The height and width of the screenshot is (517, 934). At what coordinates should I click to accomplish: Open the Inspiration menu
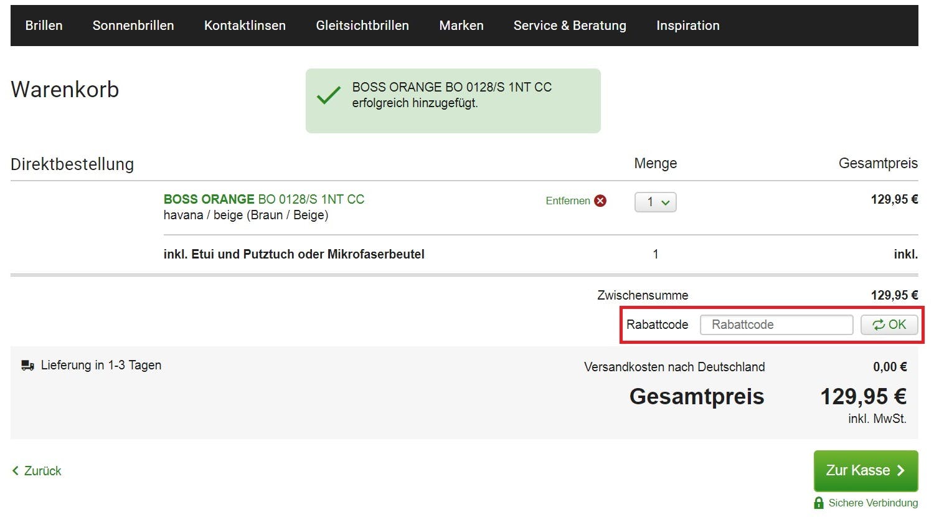point(688,26)
